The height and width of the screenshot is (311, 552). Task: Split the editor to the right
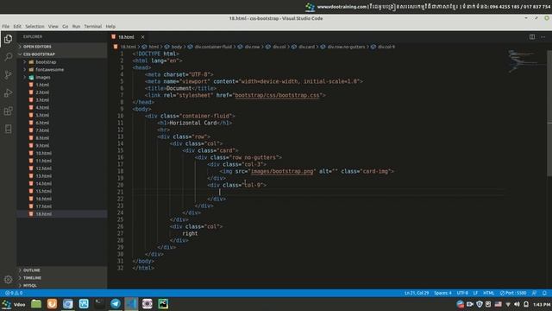pos(532,37)
